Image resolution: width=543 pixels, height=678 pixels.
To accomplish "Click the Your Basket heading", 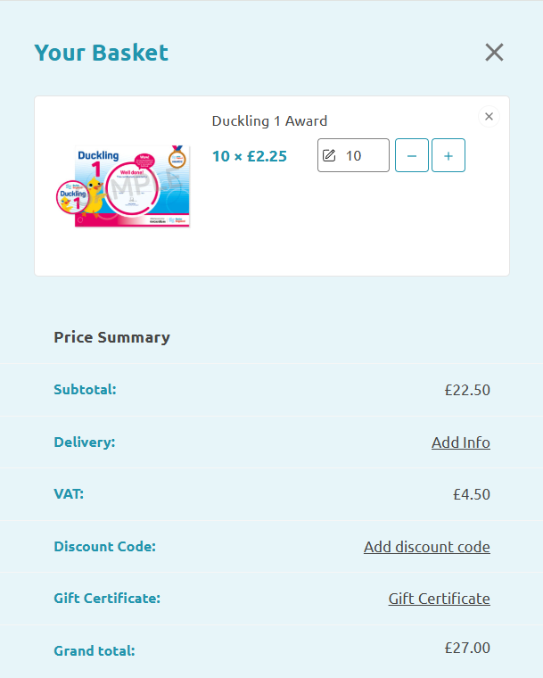I will click(x=101, y=53).
